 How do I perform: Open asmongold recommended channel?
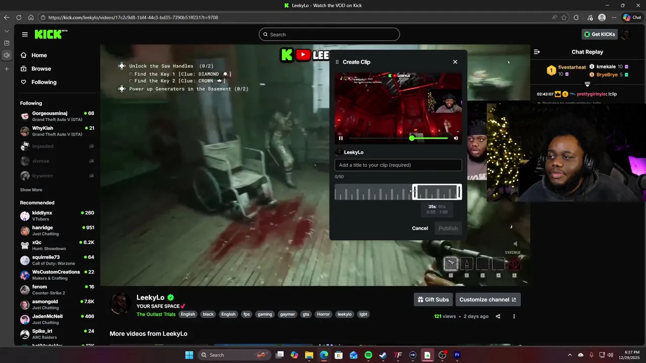pyautogui.click(x=57, y=305)
